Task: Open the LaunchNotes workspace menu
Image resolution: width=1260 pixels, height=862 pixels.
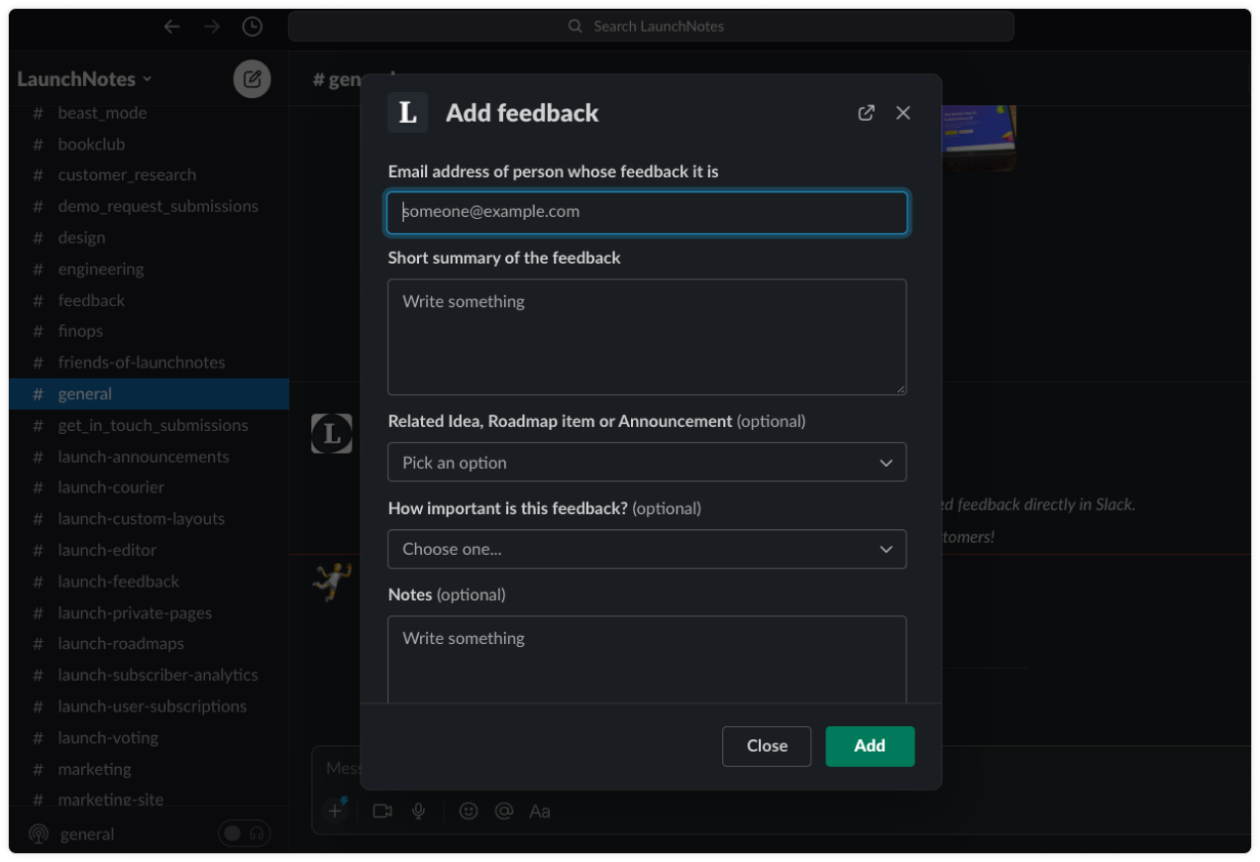Action: tap(84, 79)
